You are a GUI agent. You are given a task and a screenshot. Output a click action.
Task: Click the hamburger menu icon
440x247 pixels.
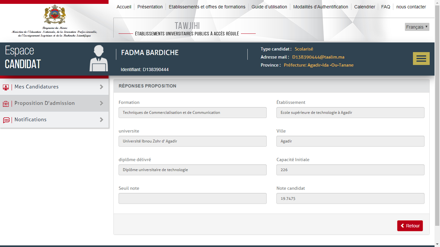tap(421, 59)
